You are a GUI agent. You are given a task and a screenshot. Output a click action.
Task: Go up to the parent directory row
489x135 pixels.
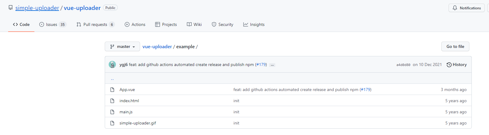(x=112, y=79)
